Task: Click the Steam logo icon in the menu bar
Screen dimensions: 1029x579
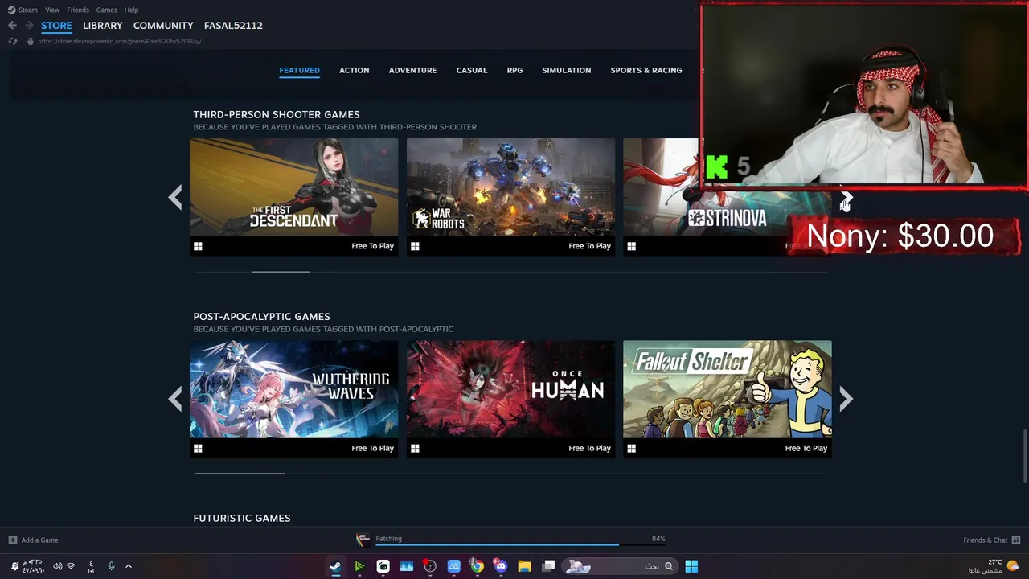Action: coord(11,10)
